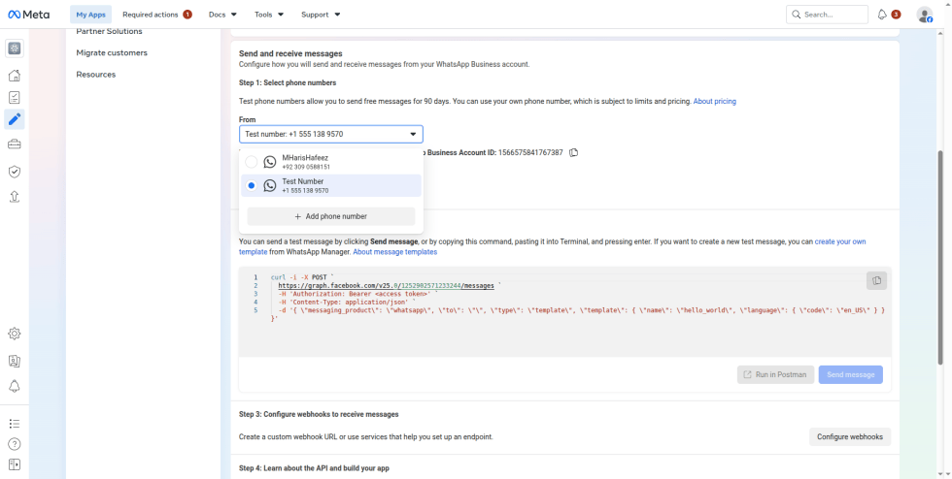Click 'Step 4: Learn about the API' heading
This screenshot has width=952, height=479.
pyautogui.click(x=314, y=468)
